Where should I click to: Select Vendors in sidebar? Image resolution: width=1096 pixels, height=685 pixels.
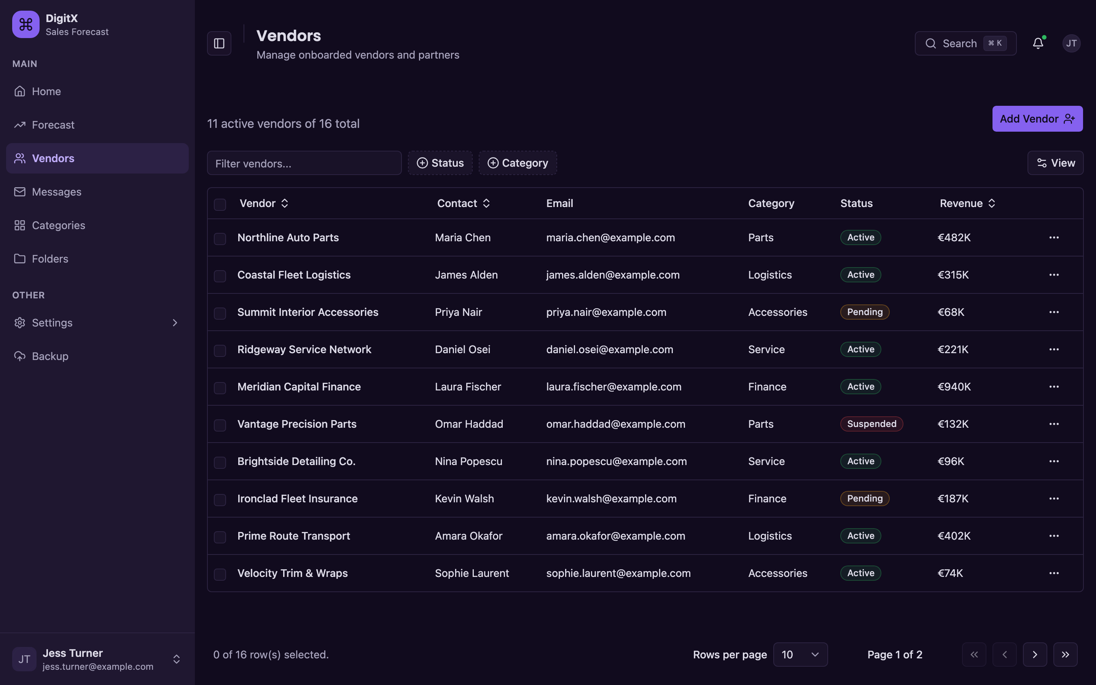(x=97, y=158)
